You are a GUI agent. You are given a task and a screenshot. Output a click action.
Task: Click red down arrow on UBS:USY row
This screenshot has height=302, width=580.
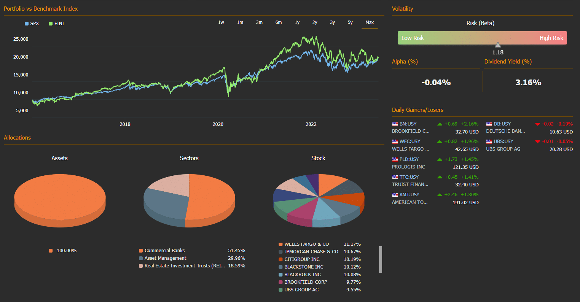pos(538,142)
